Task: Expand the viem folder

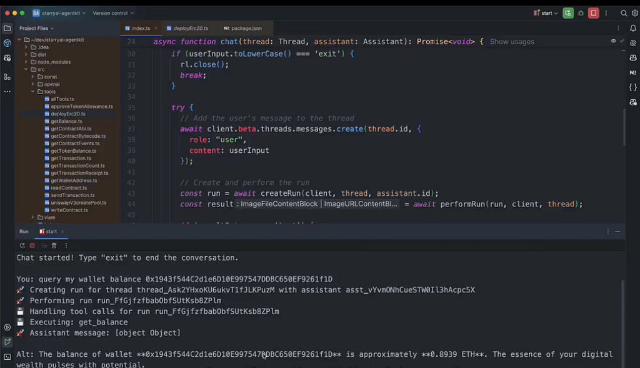Action: pyautogui.click(x=32, y=217)
